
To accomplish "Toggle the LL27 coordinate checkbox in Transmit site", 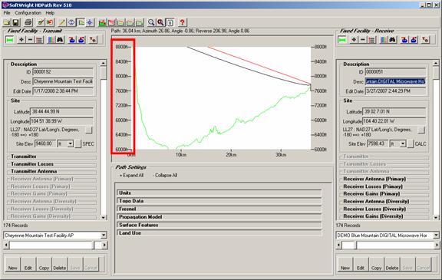I will pyautogui.click(x=88, y=130).
